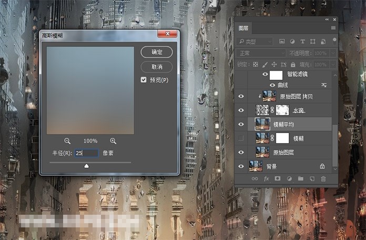The height and width of the screenshot is (240, 366).
Task: Add a layer mask to the layer
Action: click(278, 179)
